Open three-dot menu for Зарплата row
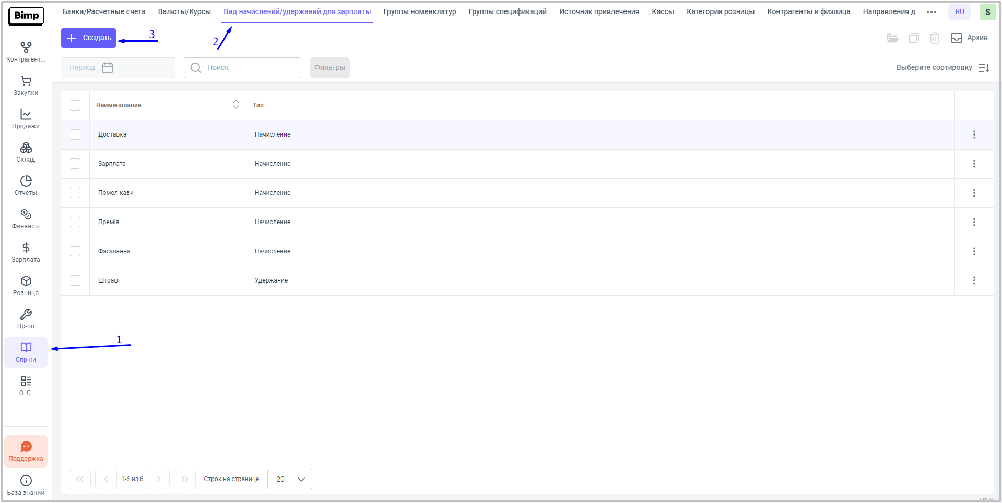Screen dimensions: 1002x503 (x=974, y=164)
